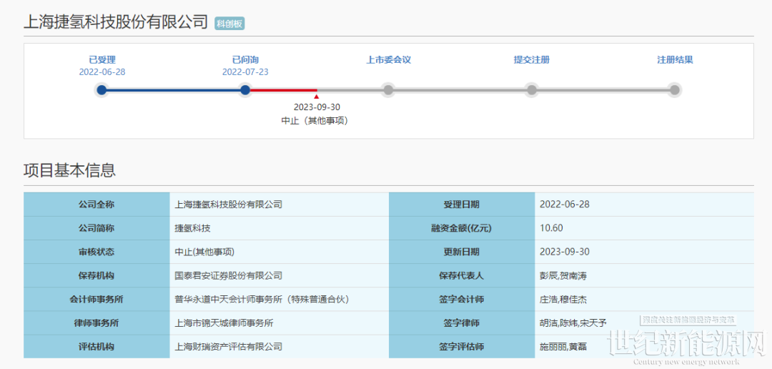Viewport: 772px width, 369px height.
Task: Click the 签字评估师 header cell
Action: (462, 347)
